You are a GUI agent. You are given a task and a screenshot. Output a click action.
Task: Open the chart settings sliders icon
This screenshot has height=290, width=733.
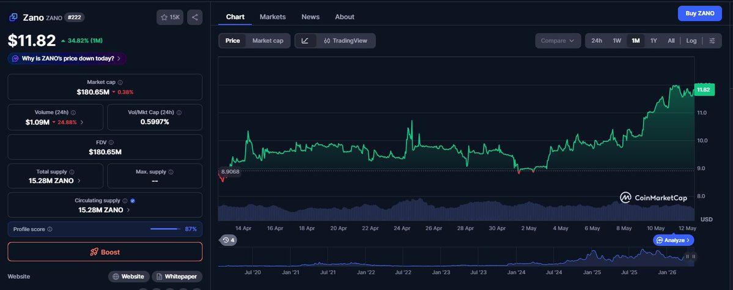[712, 41]
